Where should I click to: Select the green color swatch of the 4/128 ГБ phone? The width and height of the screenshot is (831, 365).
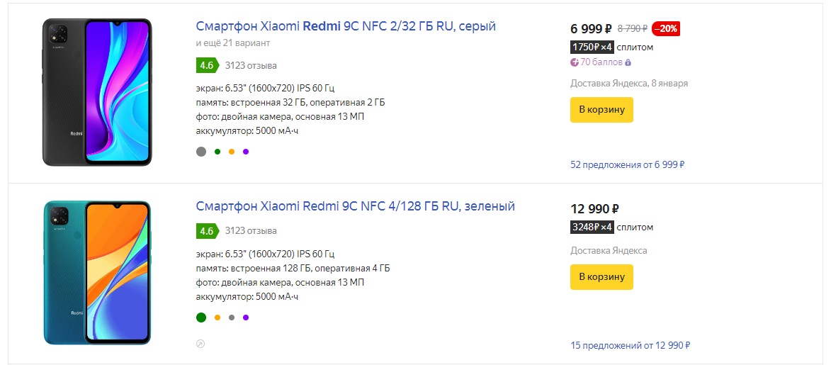(x=201, y=317)
